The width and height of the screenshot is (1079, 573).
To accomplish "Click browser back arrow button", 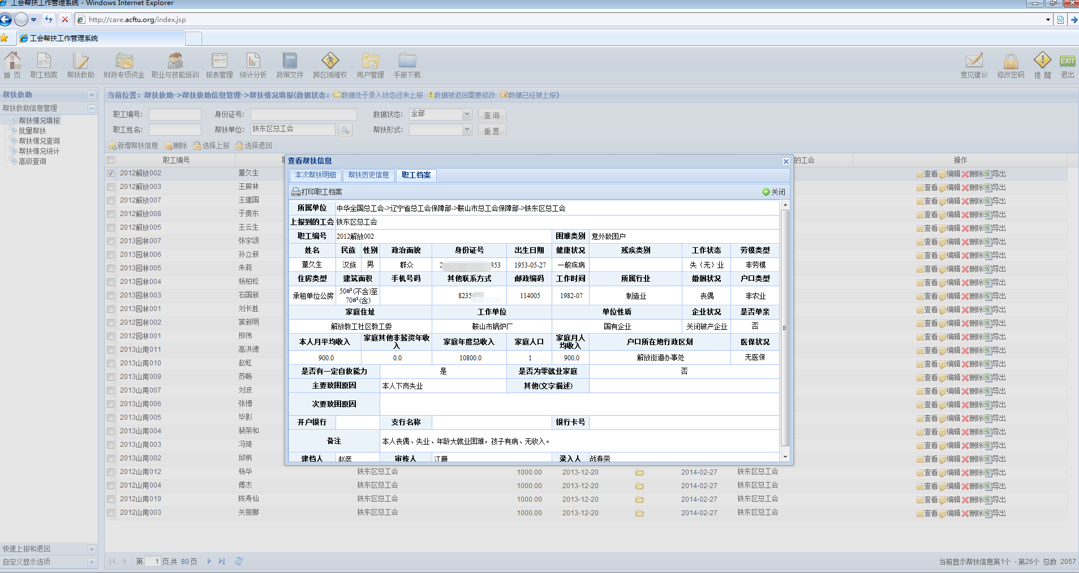I will (6, 19).
